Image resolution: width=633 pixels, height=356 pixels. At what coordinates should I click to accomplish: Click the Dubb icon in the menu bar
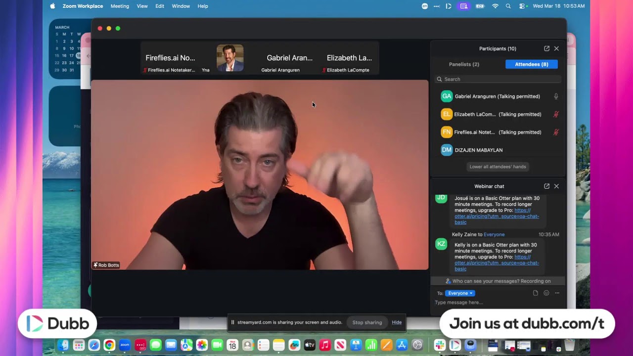[x=449, y=6]
